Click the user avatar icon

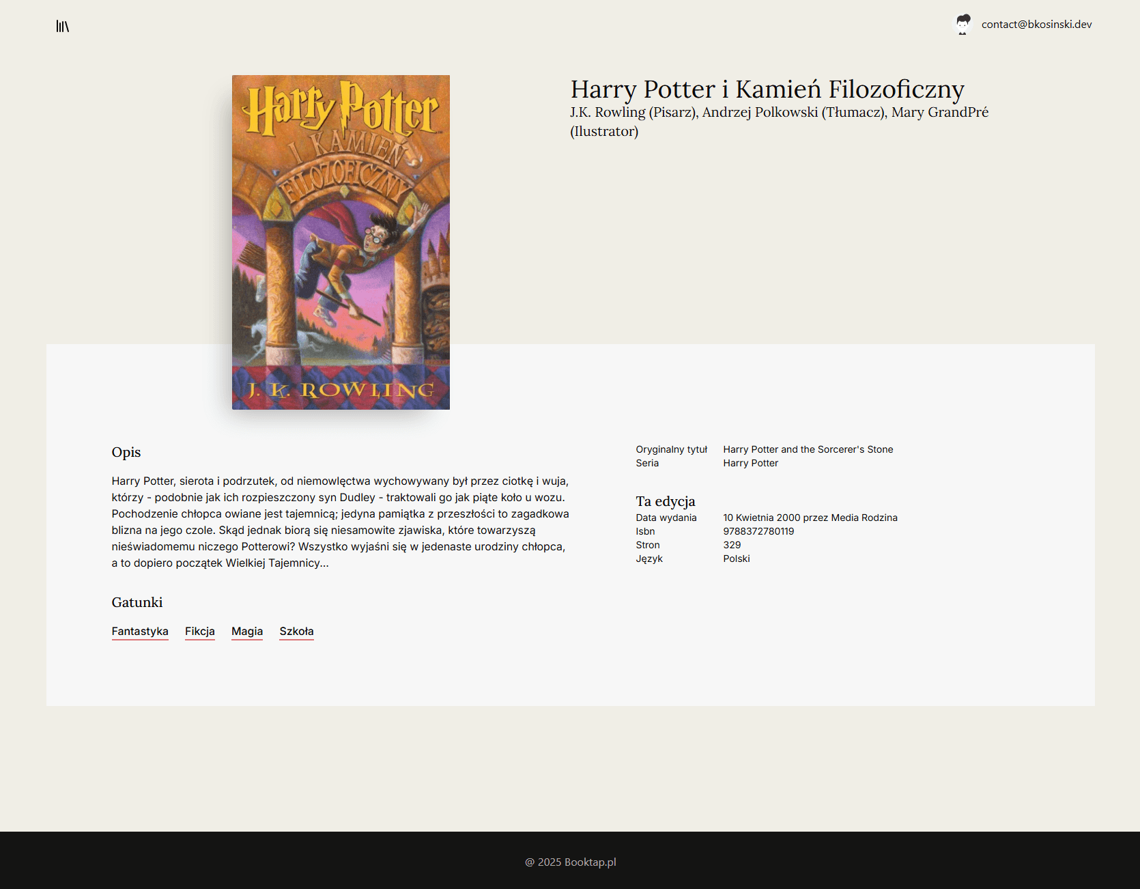963,25
